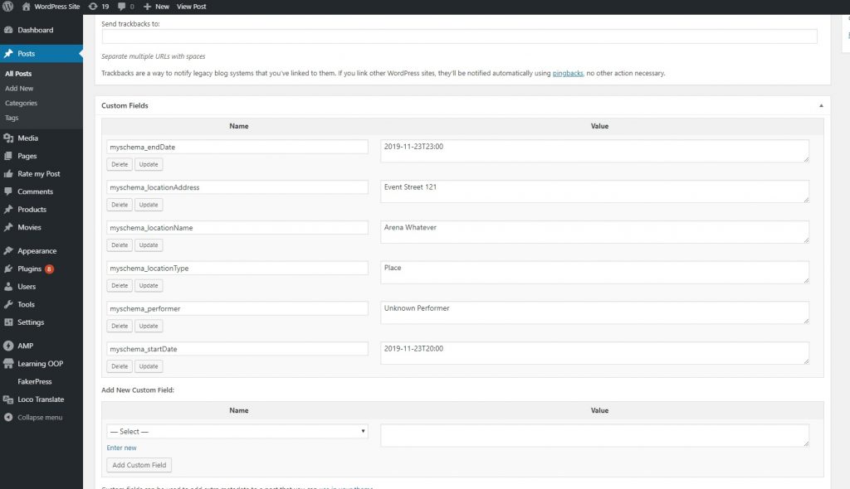850x489 pixels.
Task: Click the myschema_locationType name field
Action: pyautogui.click(x=237, y=268)
